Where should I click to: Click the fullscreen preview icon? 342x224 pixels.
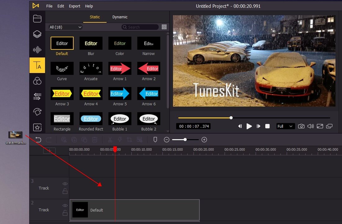click(x=320, y=126)
